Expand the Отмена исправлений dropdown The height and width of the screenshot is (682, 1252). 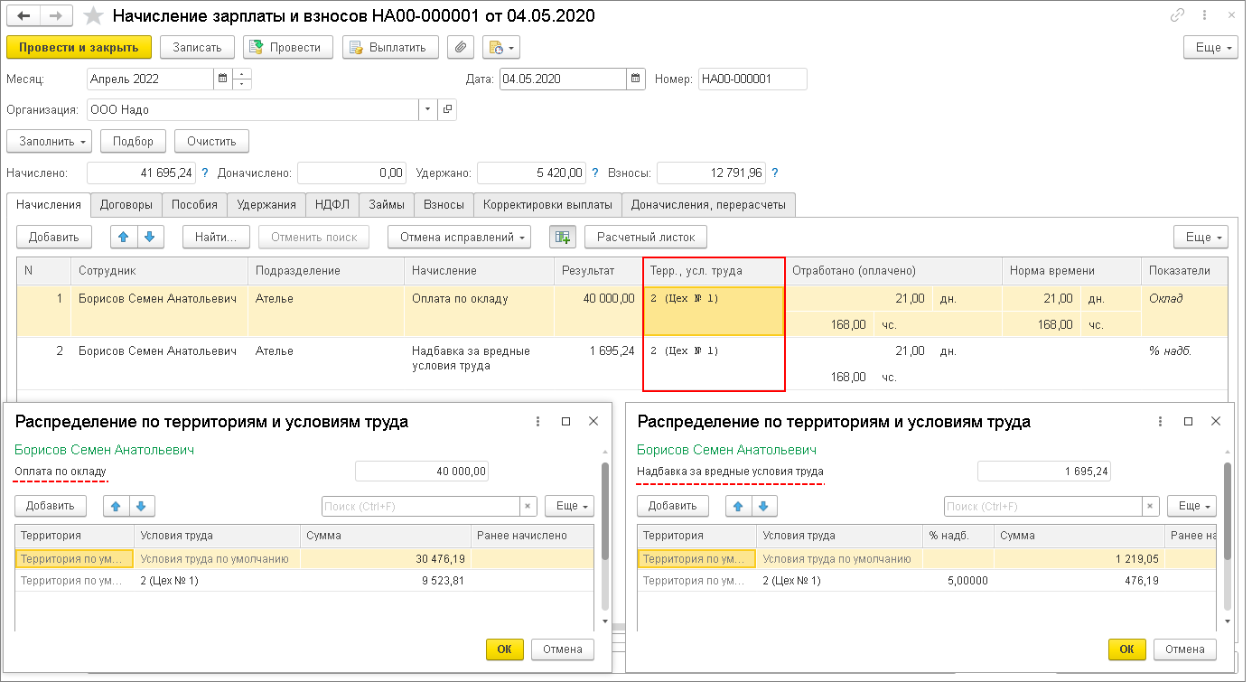coord(459,237)
